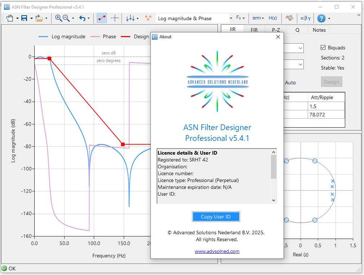
Task: Click the blue help question mark icon
Action: [321, 18]
